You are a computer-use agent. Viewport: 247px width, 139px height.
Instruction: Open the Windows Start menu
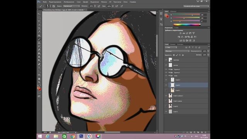pyautogui.click(x=40, y=136)
